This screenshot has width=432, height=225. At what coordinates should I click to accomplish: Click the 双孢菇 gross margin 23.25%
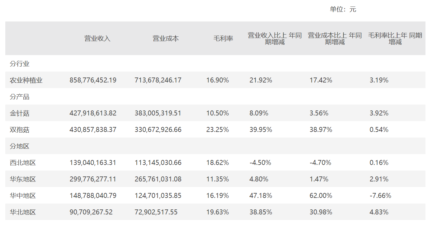218,130
